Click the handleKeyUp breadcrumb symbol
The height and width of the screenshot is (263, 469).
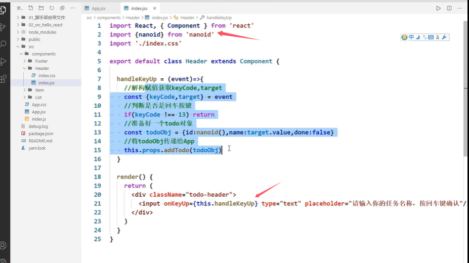pyautogui.click(x=219, y=18)
